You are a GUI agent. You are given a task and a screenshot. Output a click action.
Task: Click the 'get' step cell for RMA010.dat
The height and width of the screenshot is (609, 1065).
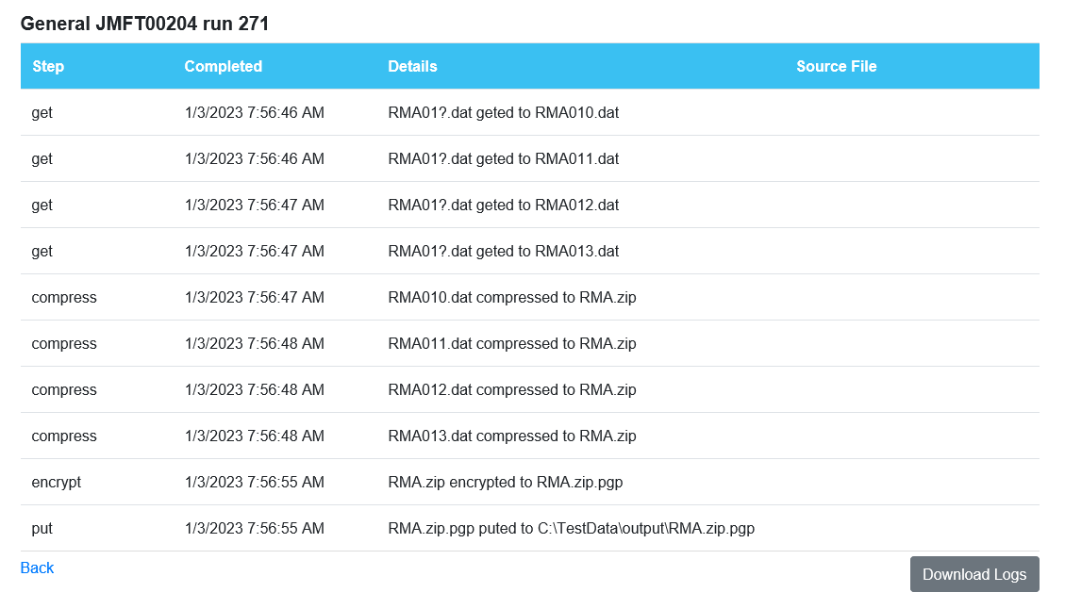42,113
